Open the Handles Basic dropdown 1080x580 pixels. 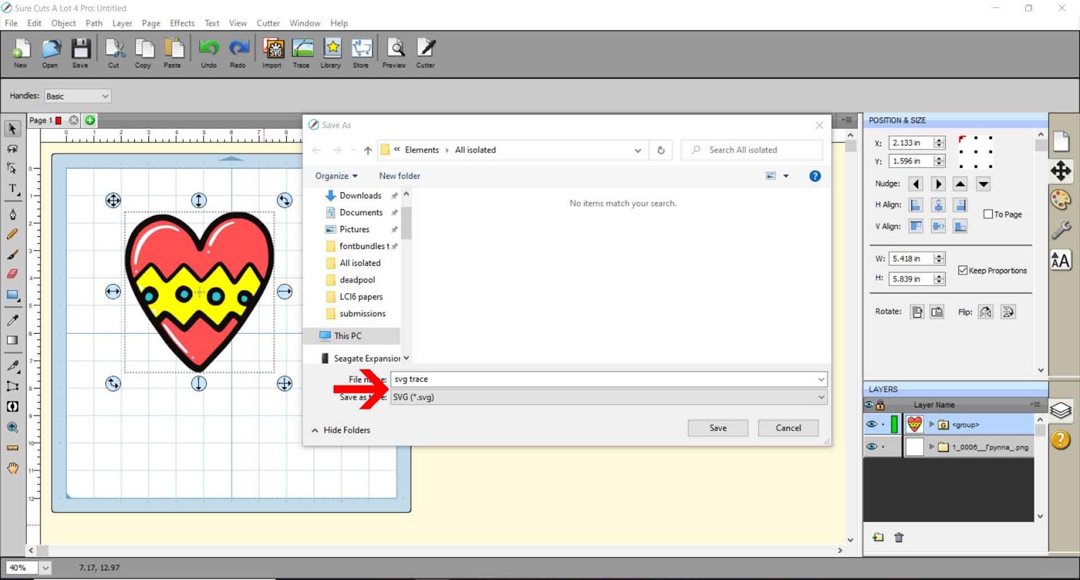point(78,96)
